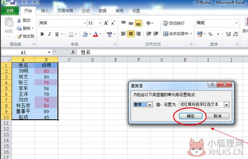Screen dimensions: 248x159
Task: Switch to the 审阅 Review tab
Action: (x=119, y=10)
